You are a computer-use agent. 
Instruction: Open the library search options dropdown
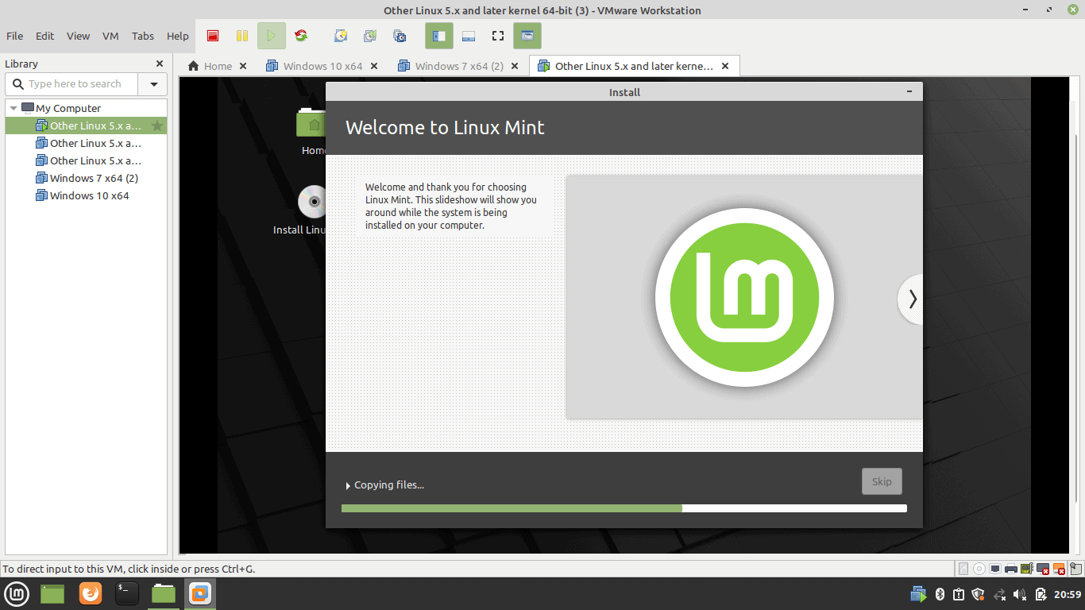(153, 83)
